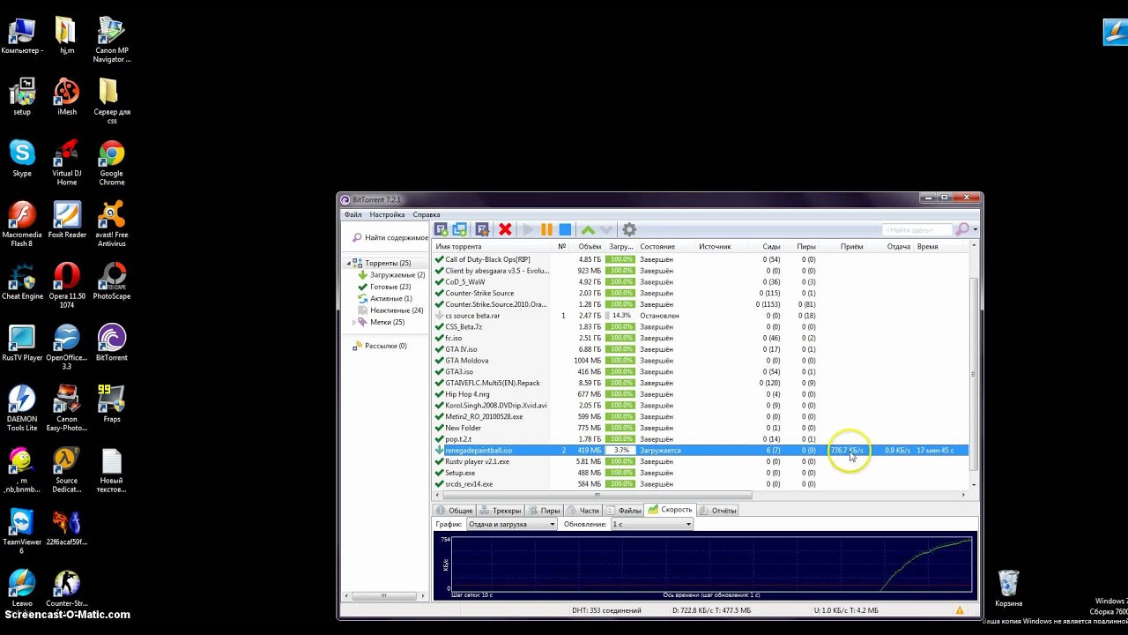Open the Обновление '1 с' dropdown

point(651,524)
